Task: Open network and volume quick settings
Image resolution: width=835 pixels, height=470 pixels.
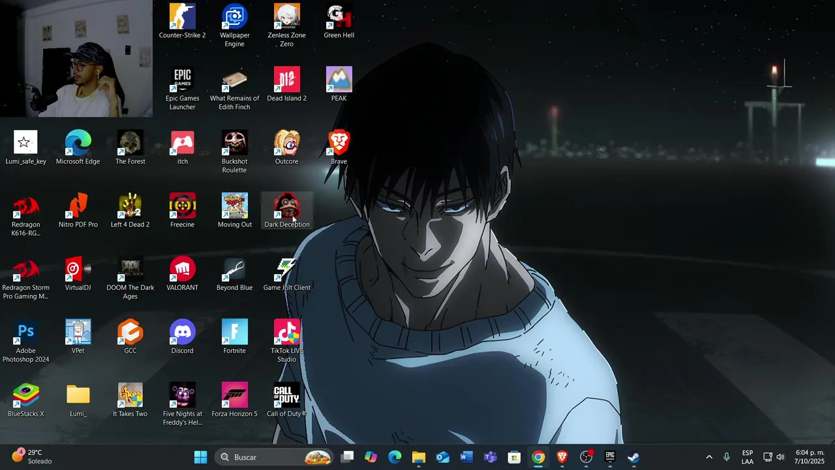Action: (774, 457)
